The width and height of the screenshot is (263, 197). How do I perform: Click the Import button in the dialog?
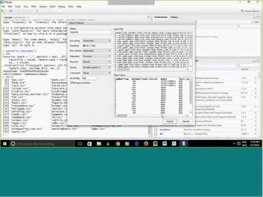click(170, 121)
